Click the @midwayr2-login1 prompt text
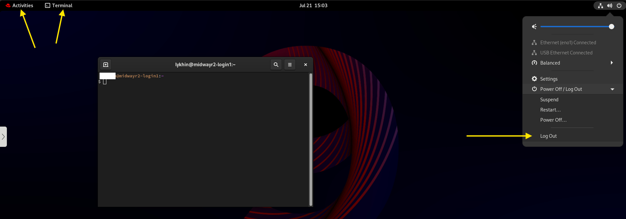Screen dimensions: 626x219 point(137,76)
